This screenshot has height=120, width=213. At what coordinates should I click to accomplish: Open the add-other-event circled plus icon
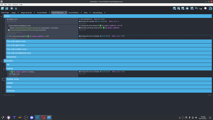[x=187, y=8]
